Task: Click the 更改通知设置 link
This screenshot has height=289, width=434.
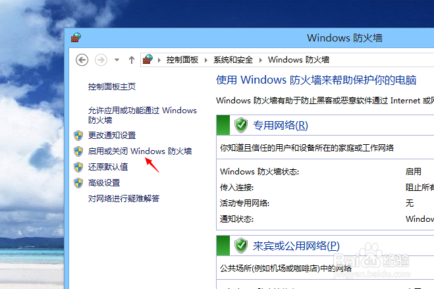Action: click(x=112, y=135)
